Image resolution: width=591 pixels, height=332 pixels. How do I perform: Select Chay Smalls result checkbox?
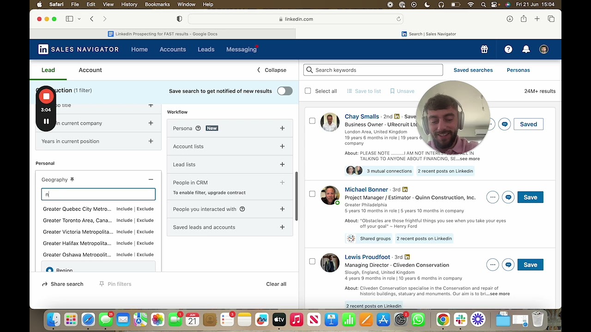tap(312, 121)
